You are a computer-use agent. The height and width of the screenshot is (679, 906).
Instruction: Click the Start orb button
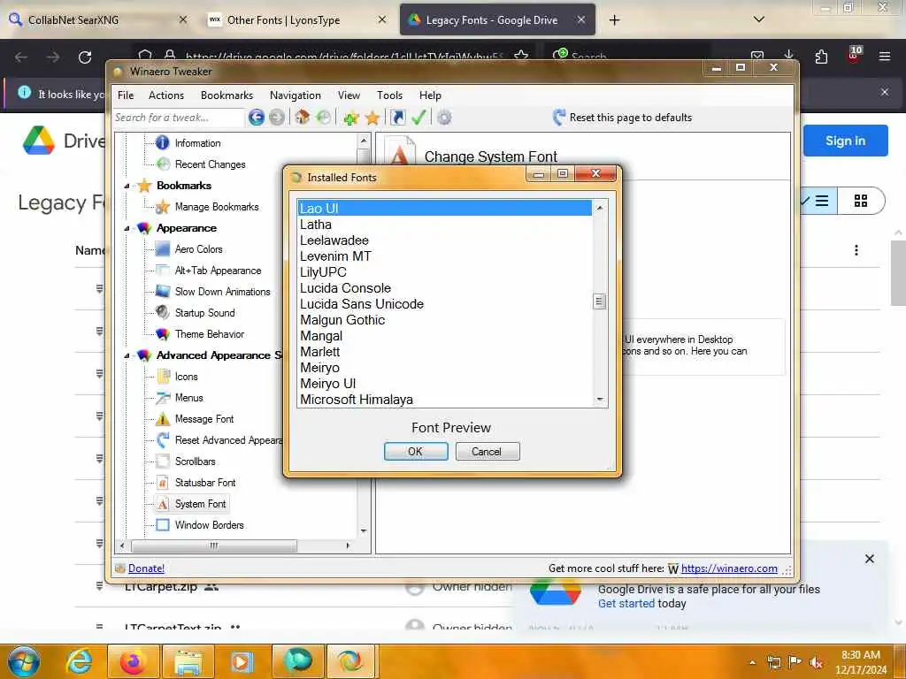(x=24, y=661)
